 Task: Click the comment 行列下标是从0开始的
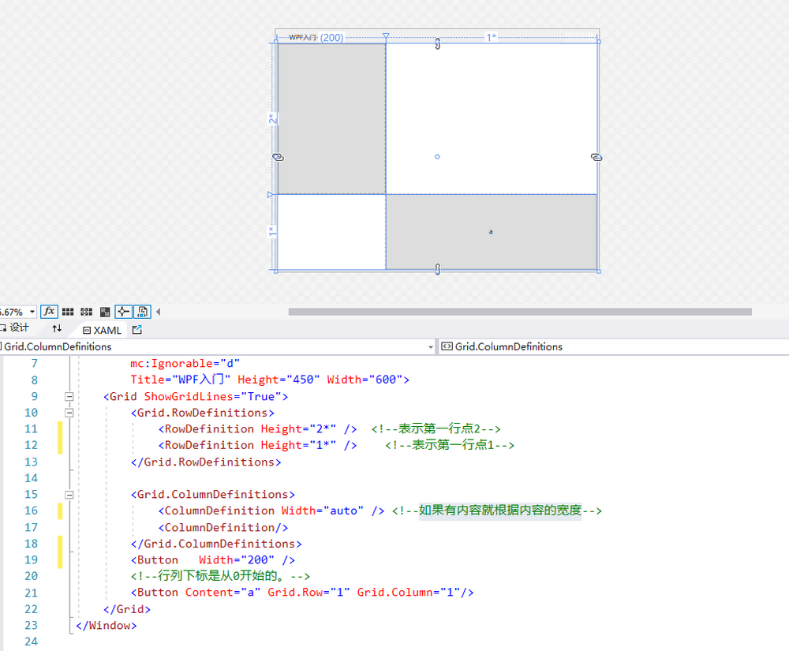point(220,576)
